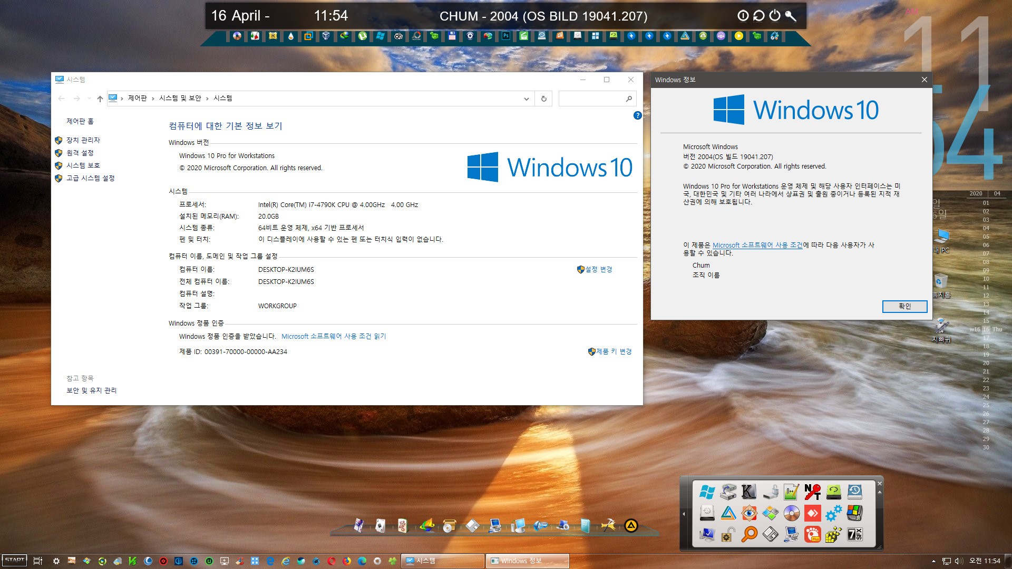The width and height of the screenshot is (1012, 569).
Task: Click the refresh button beside the address bar
Action: coord(543,99)
